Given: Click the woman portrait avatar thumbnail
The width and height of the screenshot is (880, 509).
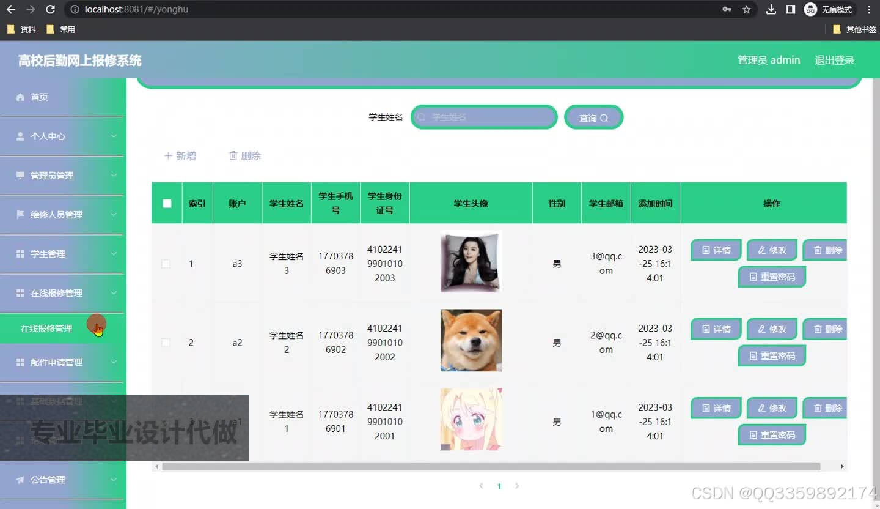Looking at the screenshot, I should point(471,261).
